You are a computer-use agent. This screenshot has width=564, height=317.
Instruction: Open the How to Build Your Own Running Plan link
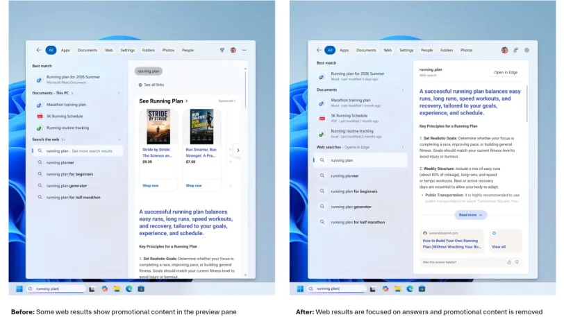point(451,241)
